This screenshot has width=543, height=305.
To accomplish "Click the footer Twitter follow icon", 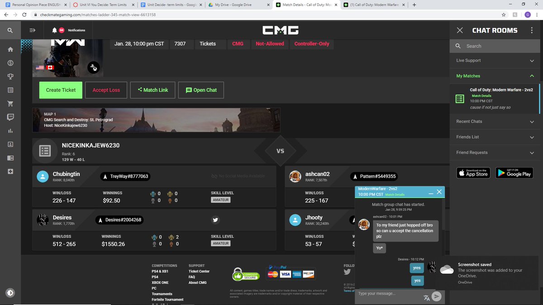I will click(347, 272).
